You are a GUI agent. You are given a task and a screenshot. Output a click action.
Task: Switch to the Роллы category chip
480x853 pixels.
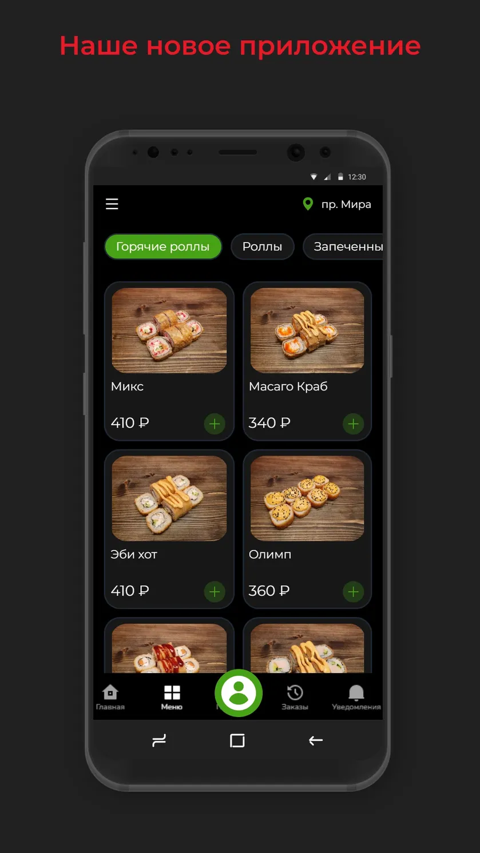[x=262, y=246]
